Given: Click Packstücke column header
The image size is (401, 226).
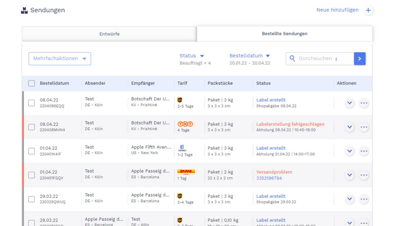Looking at the screenshot, I should (x=220, y=83).
